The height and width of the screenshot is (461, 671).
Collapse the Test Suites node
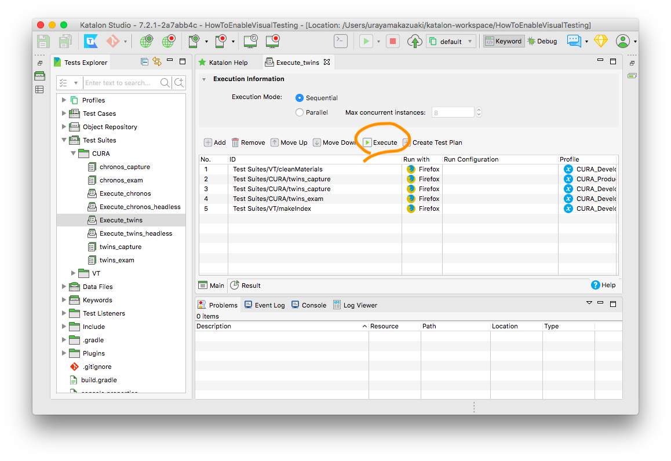[64, 140]
